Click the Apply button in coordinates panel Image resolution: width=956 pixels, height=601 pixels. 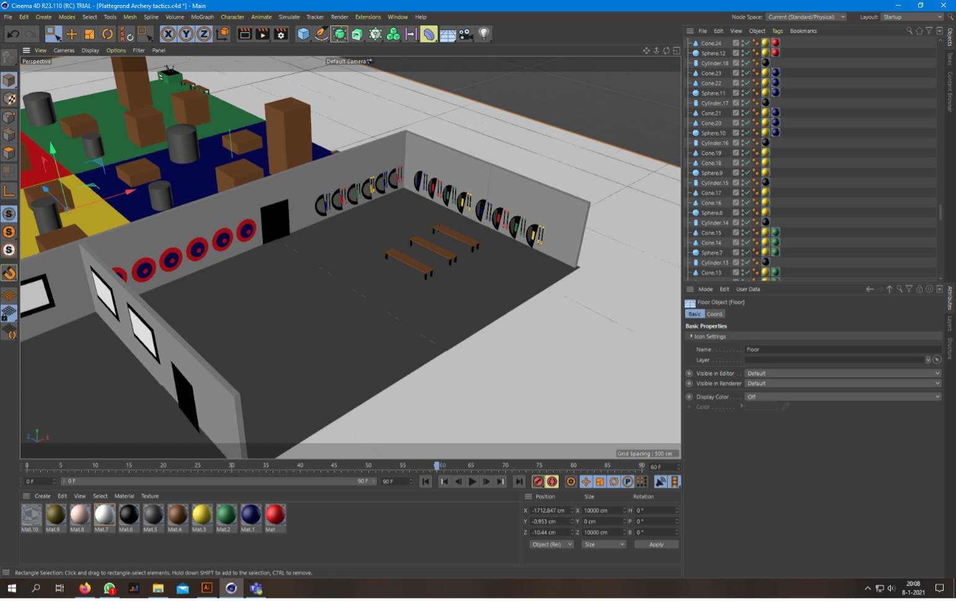656,545
